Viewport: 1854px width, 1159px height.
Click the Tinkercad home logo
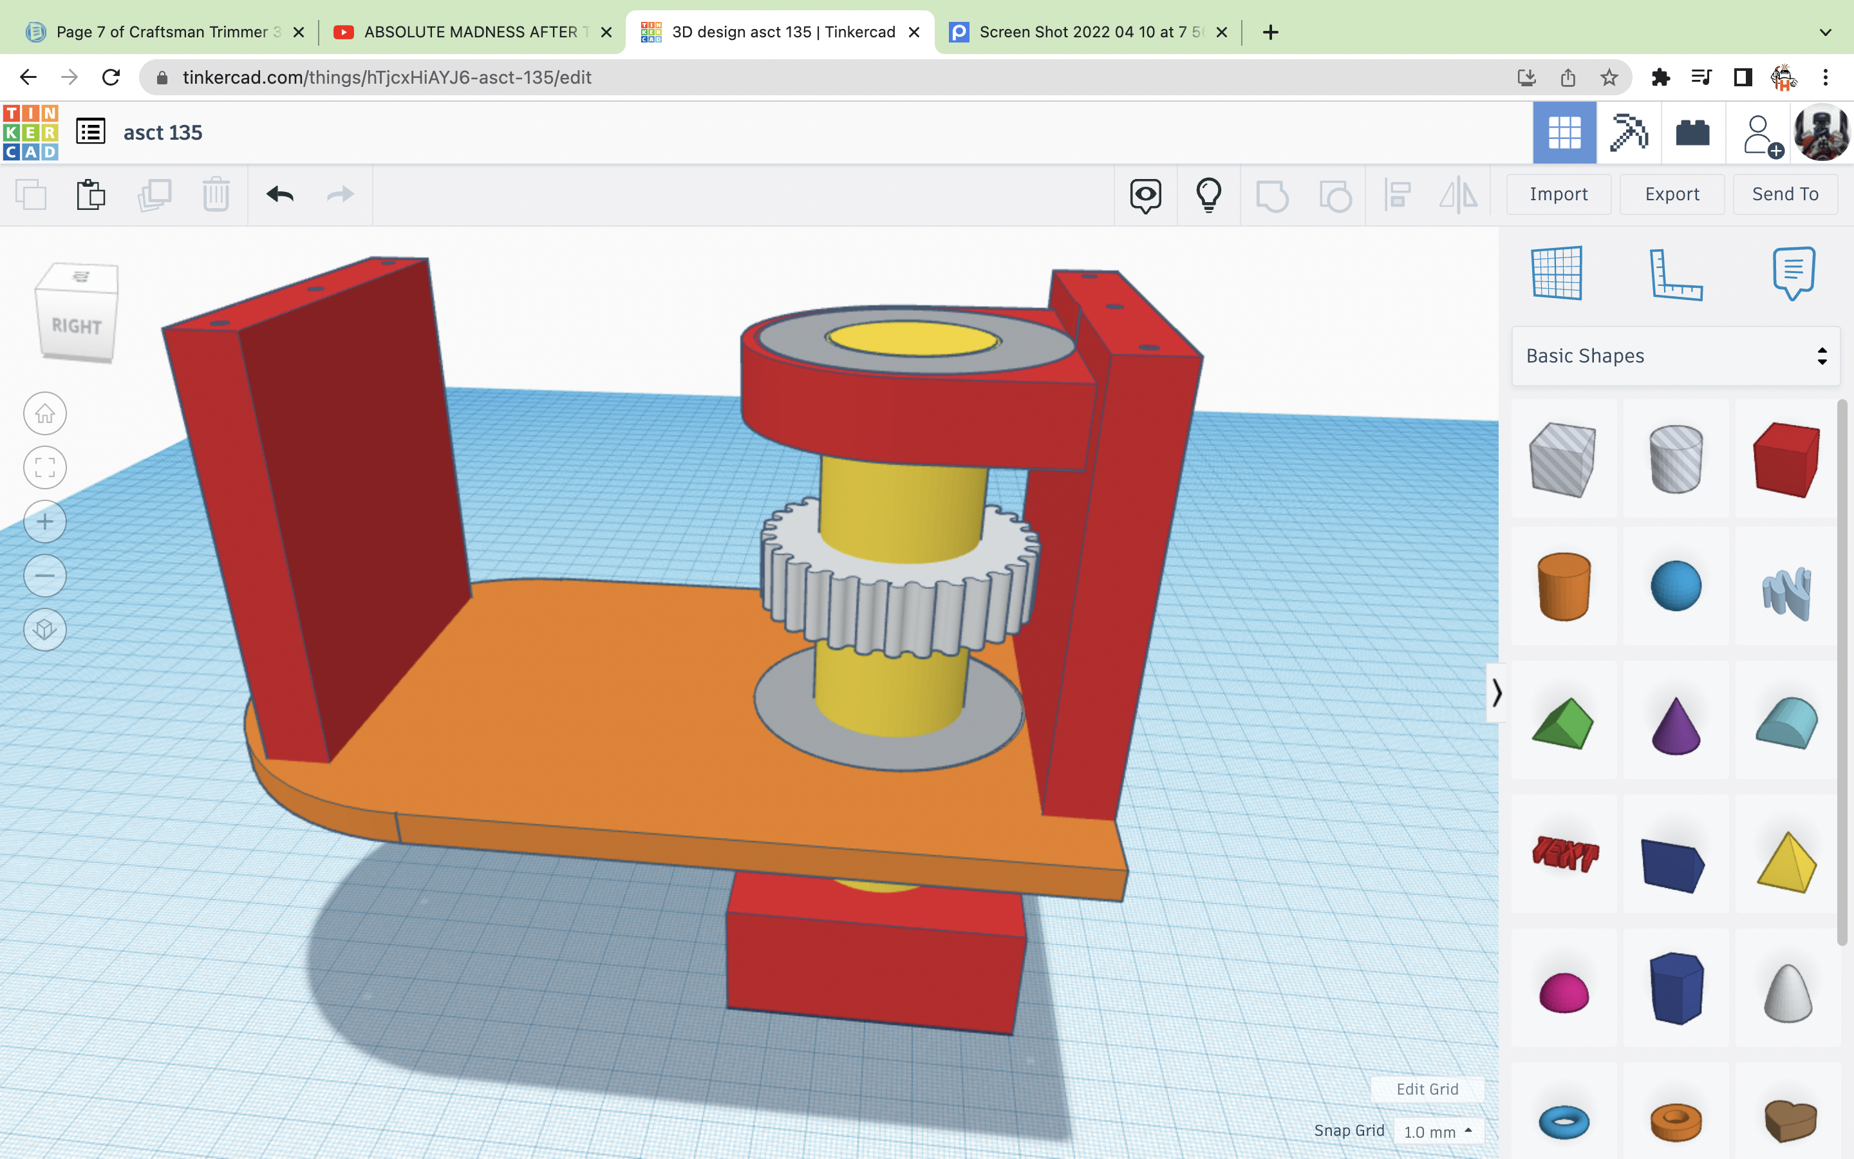tap(31, 133)
